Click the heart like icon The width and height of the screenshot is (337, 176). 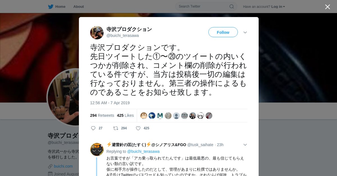(138, 128)
